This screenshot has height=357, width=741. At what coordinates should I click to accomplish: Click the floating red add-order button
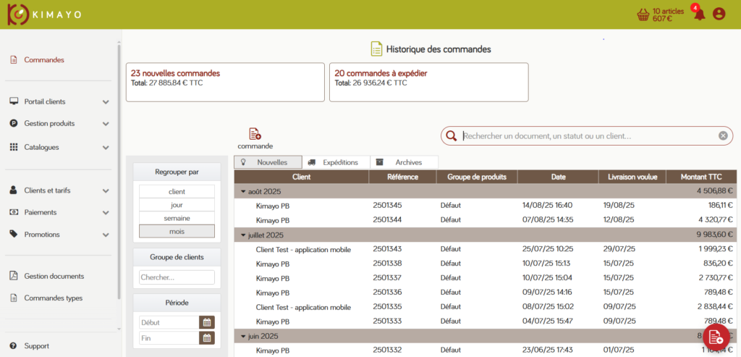tap(716, 336)
